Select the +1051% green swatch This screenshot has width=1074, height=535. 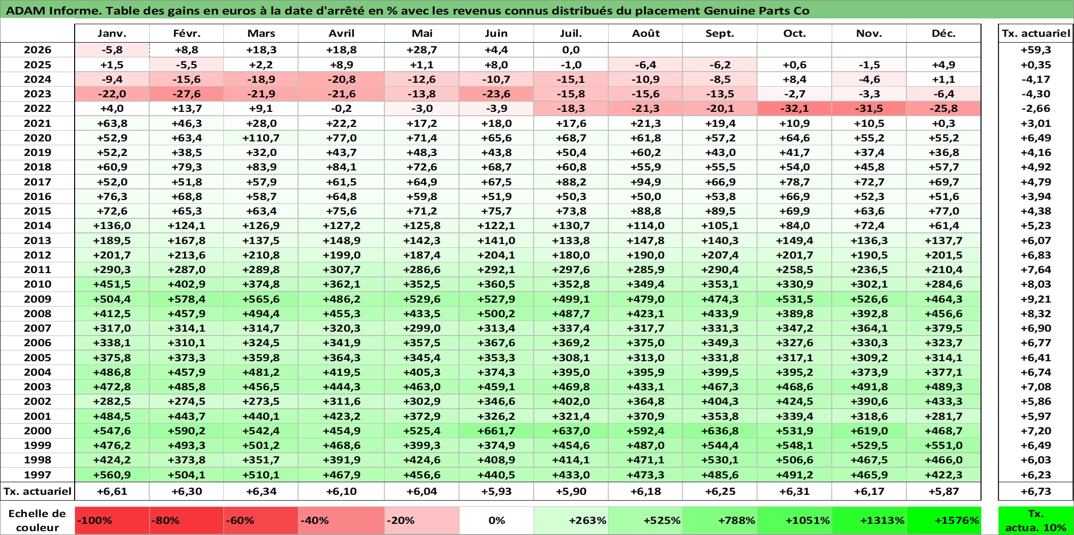pos(794,520)
